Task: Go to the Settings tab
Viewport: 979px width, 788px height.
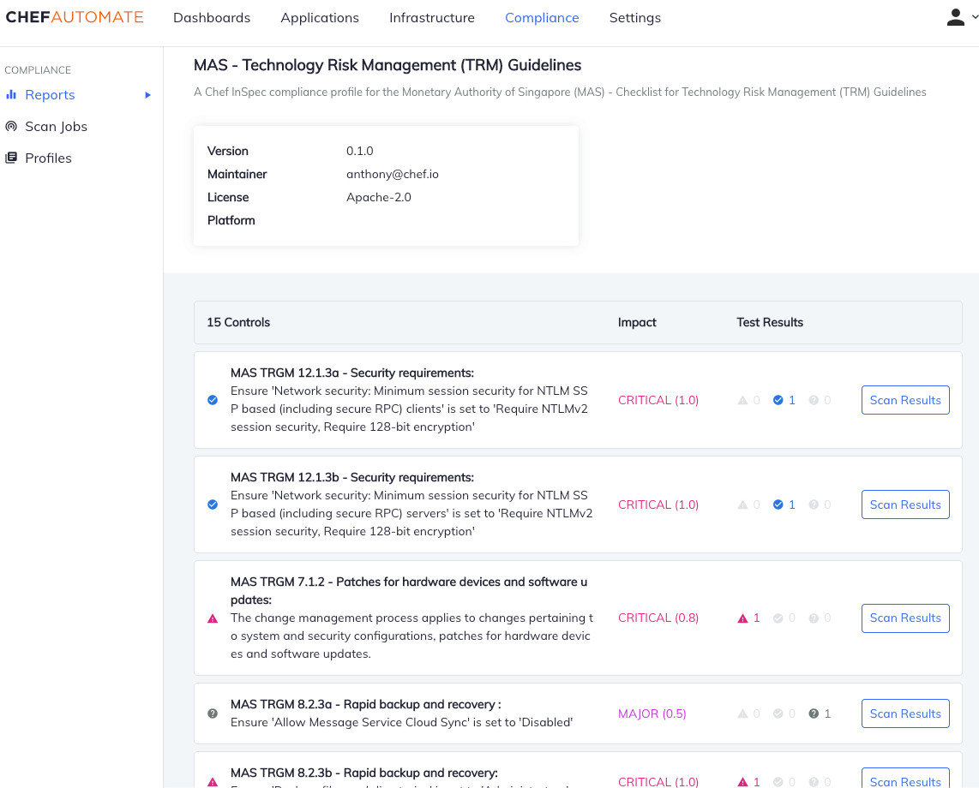Action: pos(635,18)
